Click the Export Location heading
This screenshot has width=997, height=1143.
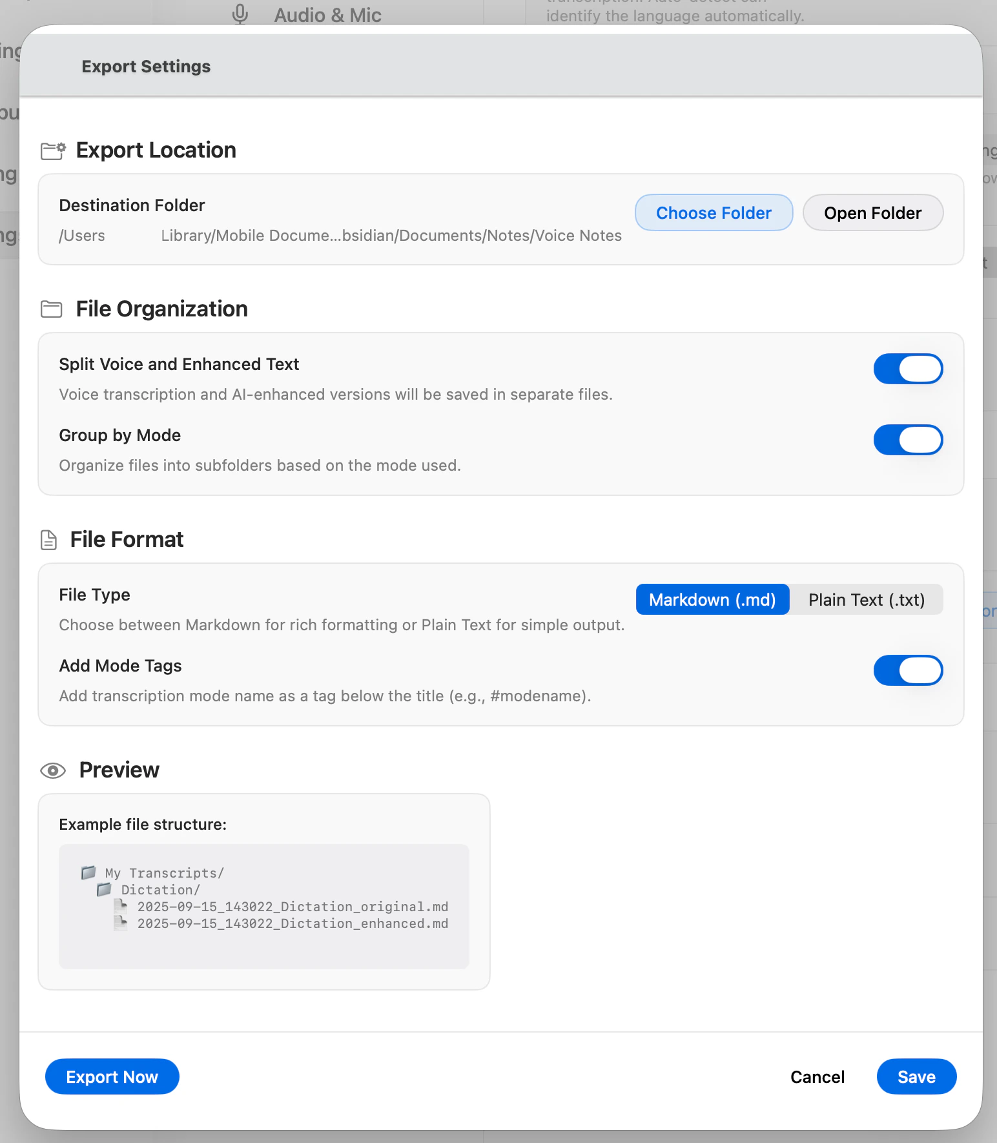tap(156, 150)
